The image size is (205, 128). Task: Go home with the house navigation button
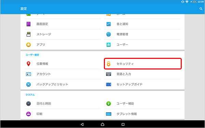(102, 124)
